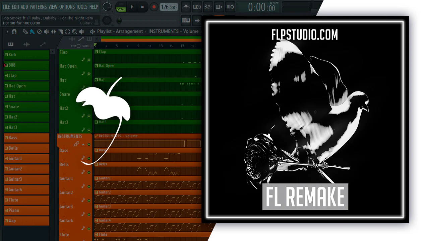This screenshot has height=241, width=429.
Task: Click the right arrow toolbar icon
Action: coord(197,20)
